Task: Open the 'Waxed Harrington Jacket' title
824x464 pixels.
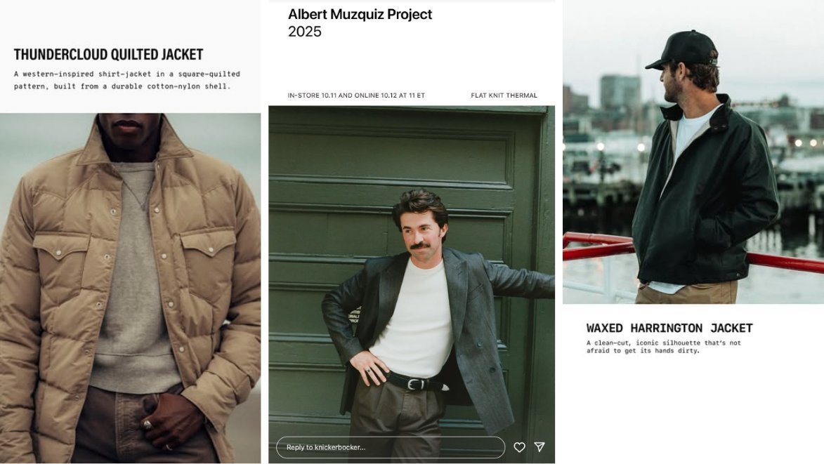Action: [669, 328]
